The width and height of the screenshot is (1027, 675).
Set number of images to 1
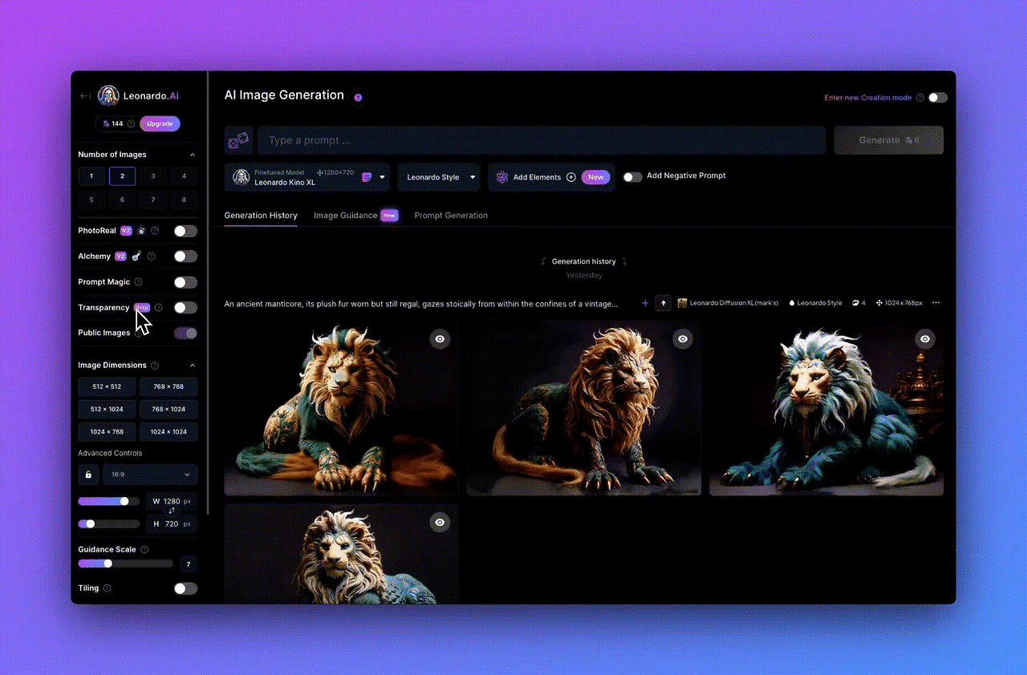(x=91, y=176)
